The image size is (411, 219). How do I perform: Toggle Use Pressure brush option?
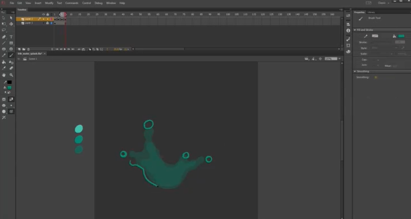[x=11, y=111]
